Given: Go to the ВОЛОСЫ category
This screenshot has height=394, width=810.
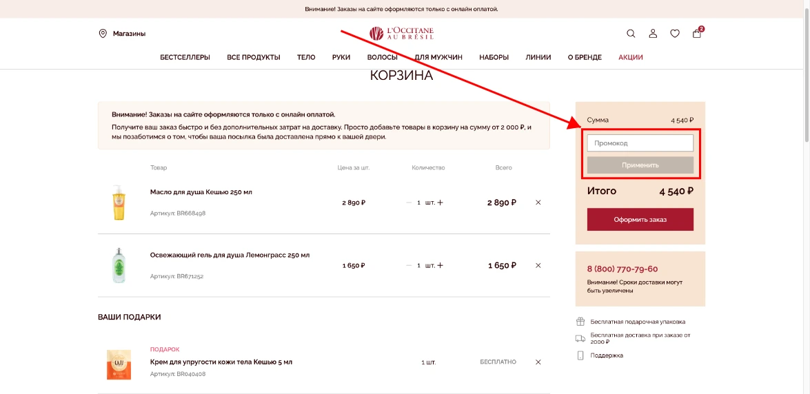Looking at the screenshot, I should point(383,57).
